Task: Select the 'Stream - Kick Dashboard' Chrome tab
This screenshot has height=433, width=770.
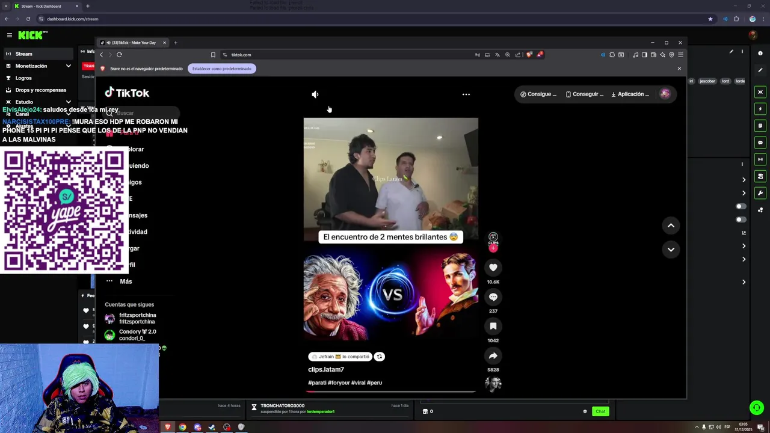Action: [46, 6]
